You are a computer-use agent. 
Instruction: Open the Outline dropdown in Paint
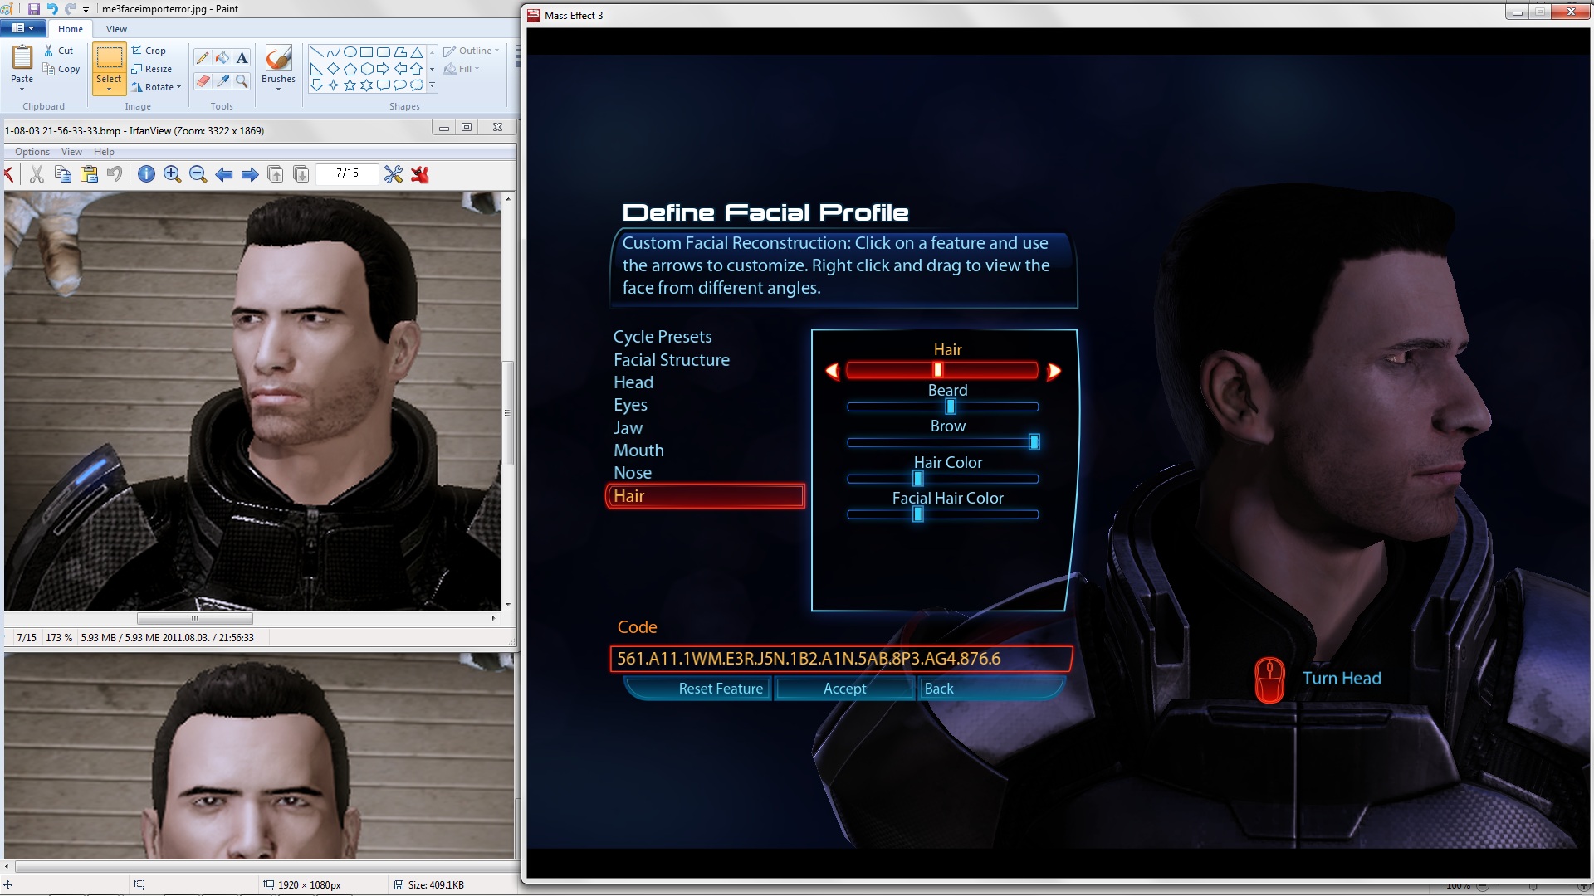point(472,51)
